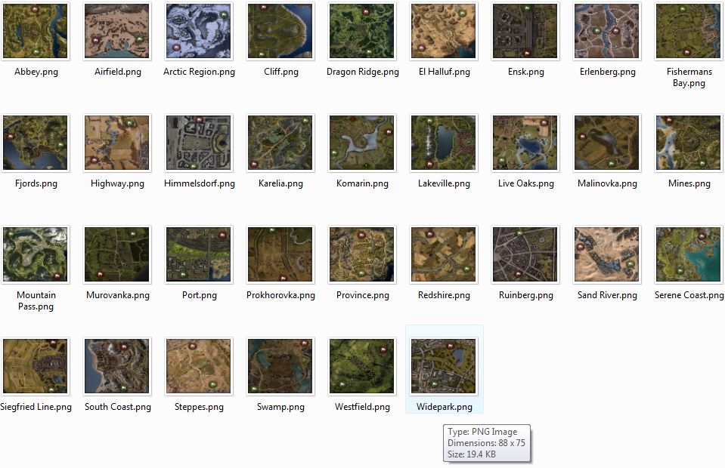
Task: Select the Airfield.png map thumbnail
Action: 117,31
